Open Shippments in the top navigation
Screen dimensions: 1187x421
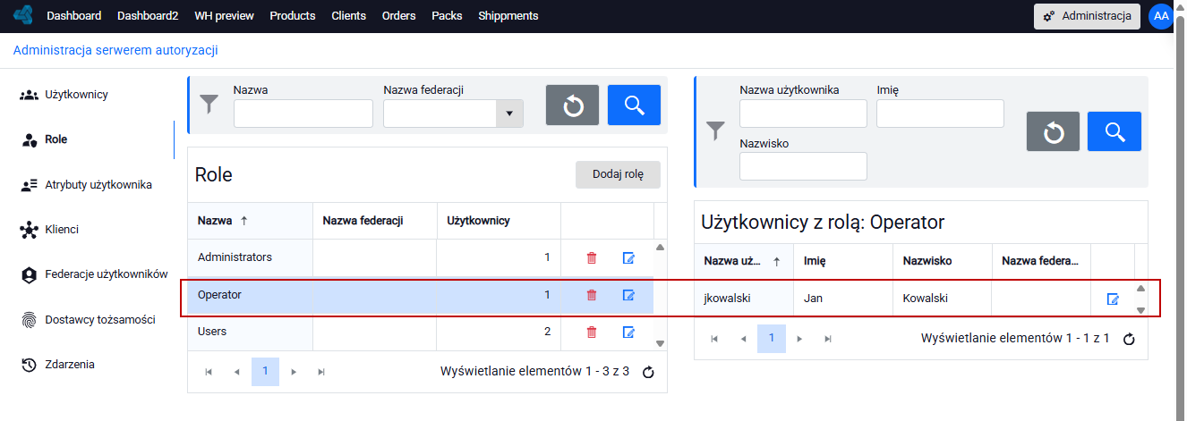[508, 16]
